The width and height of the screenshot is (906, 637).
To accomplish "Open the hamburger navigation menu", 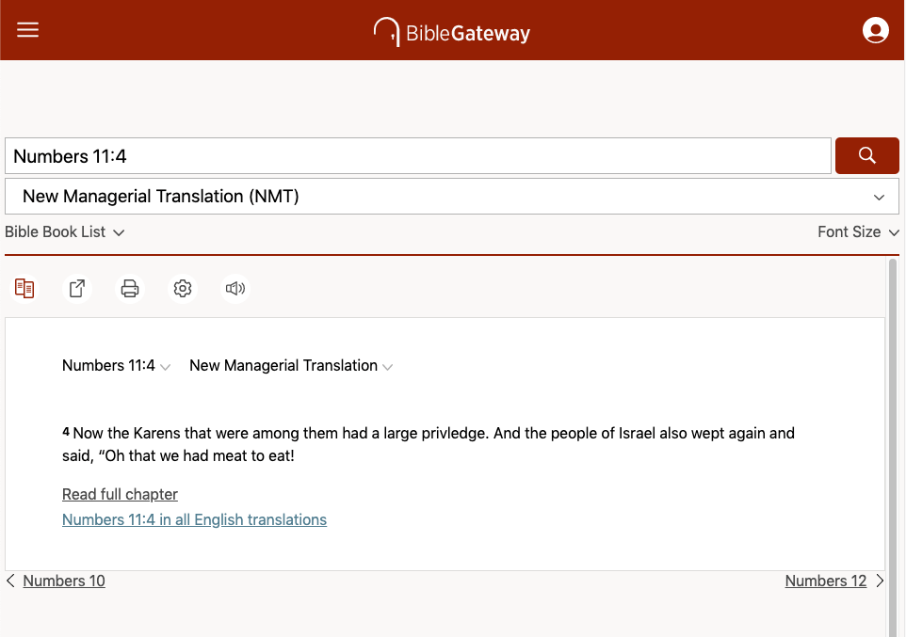I will tap(28, 30).
